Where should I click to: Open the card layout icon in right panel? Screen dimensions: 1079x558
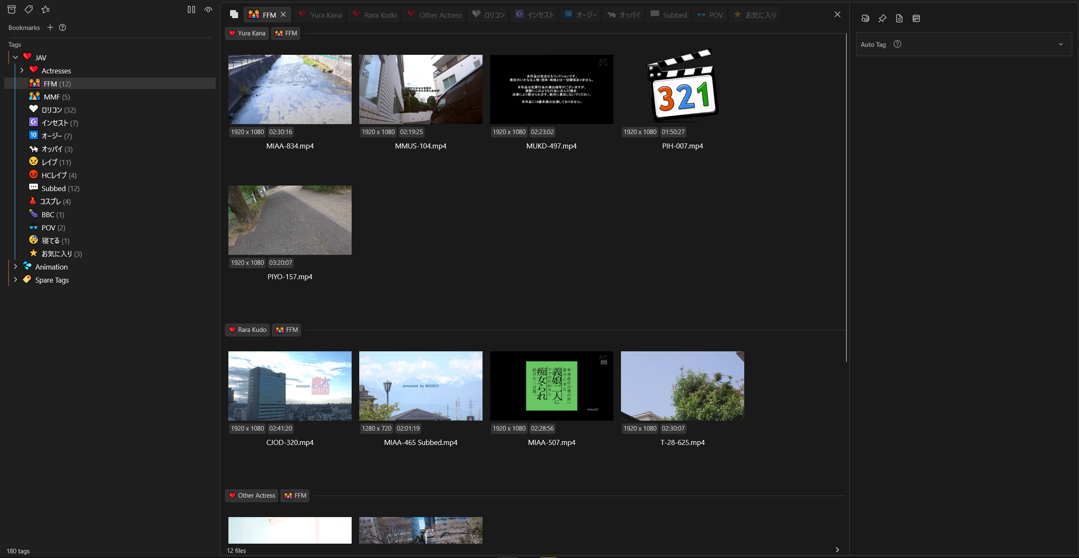pos(916,18)
